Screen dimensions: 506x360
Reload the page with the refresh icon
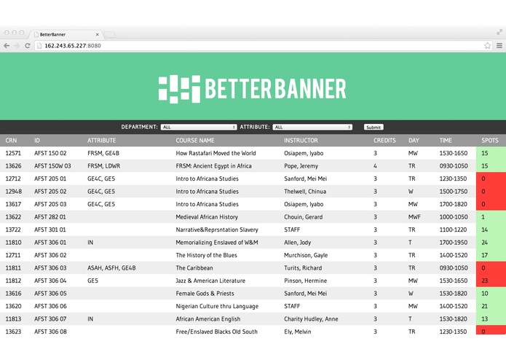point(28,45)
